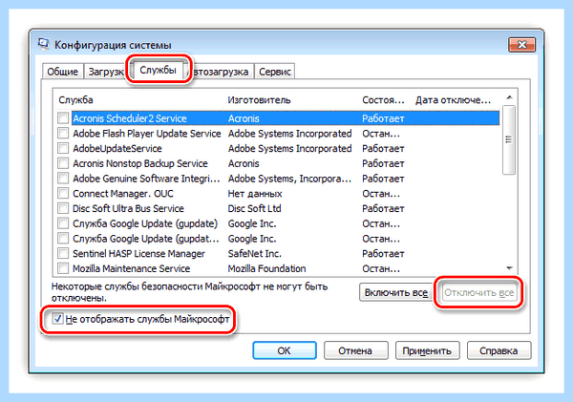This screenshot has height=402, width=573.
Task: Toggle Acronis Scheduler2 Service checkbox
Action: pos(63,118)
